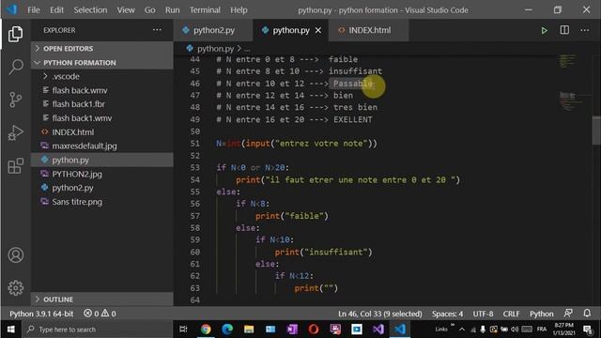Viewport: 601px width, 338px height.
Task: Open flash back1.fbr file
Action: click(102, 104)
